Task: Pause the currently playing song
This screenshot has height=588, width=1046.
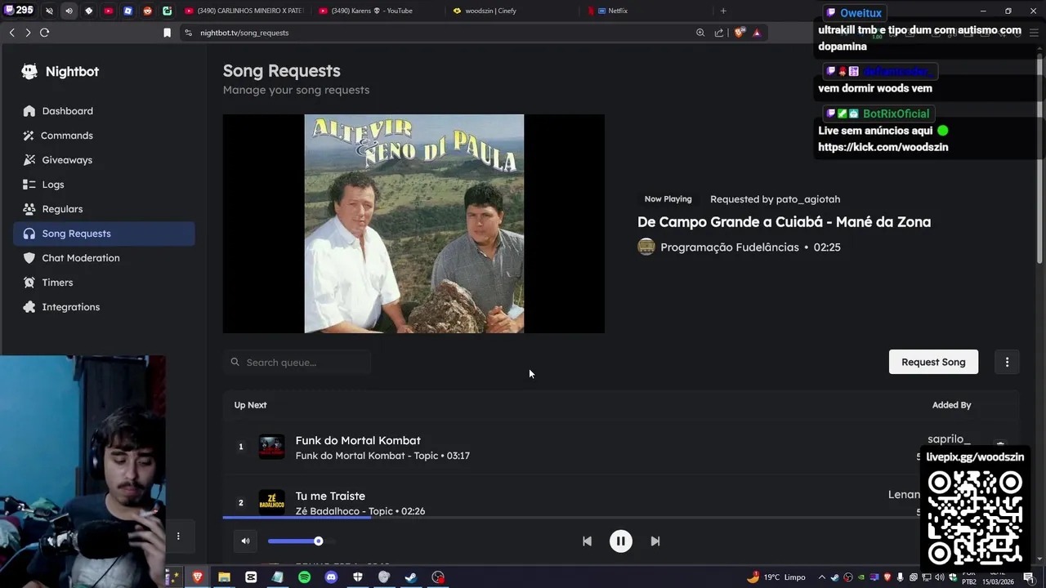Action: click(x=620, y=541)
